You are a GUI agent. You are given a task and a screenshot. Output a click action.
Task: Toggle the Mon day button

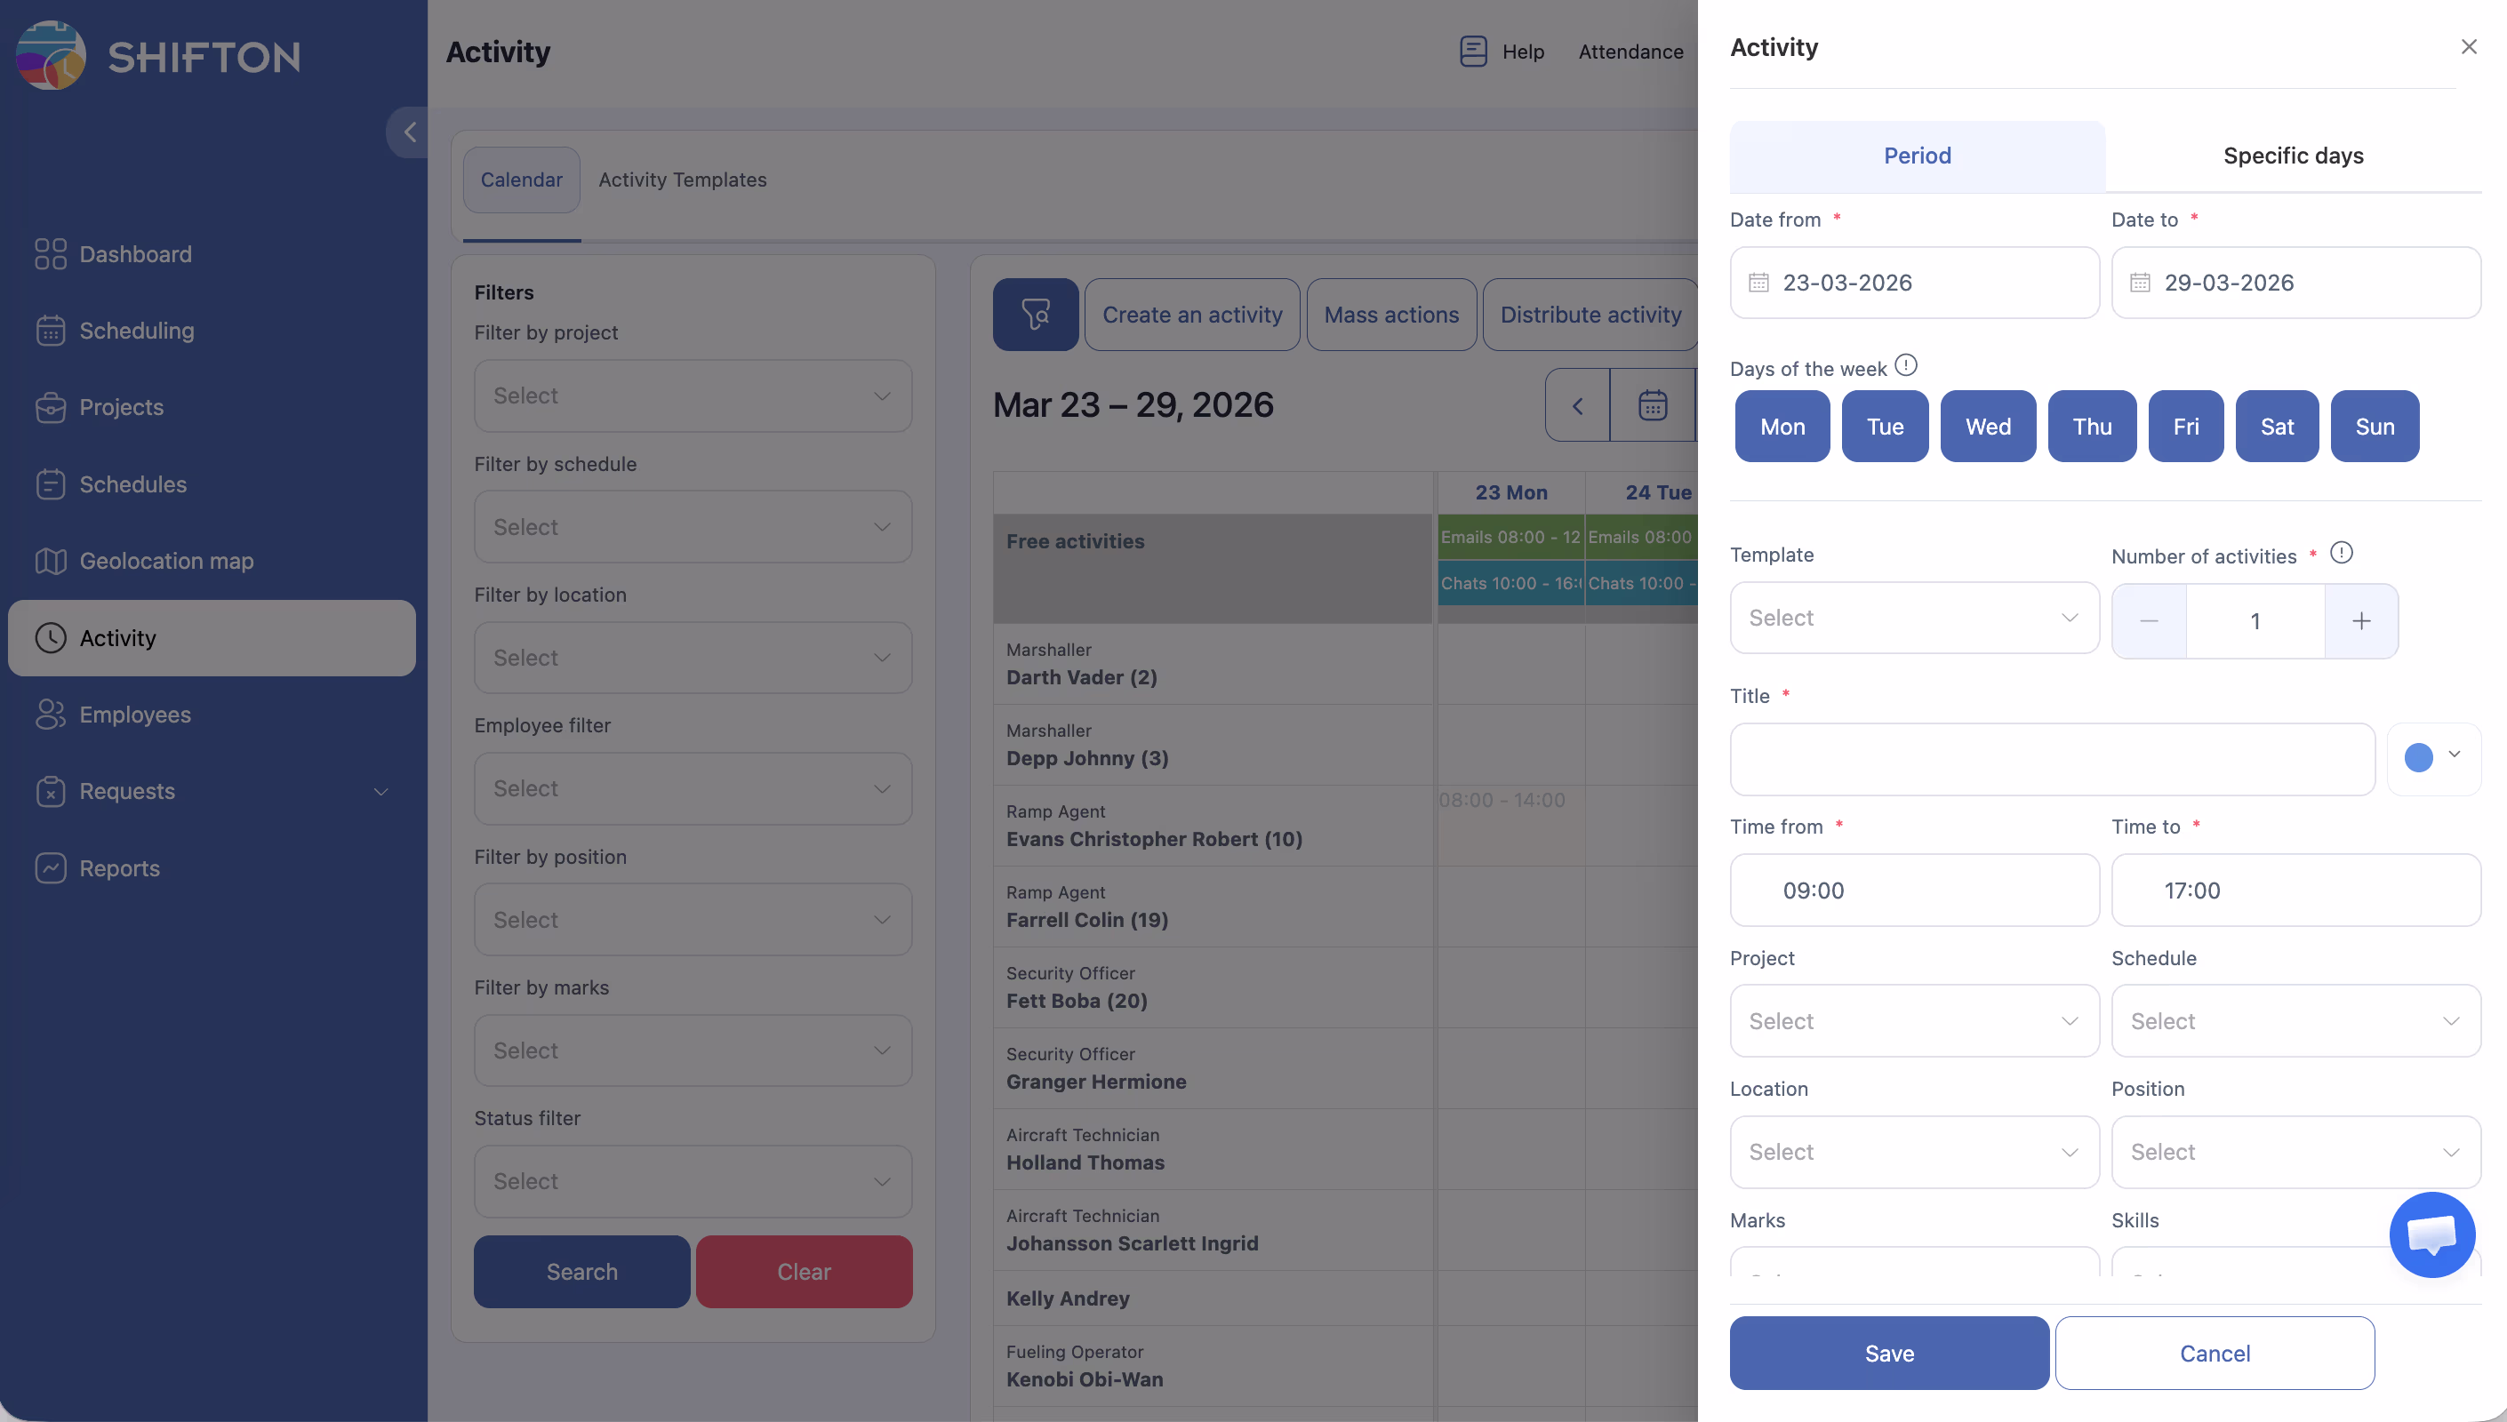[x=1782, y=427]
